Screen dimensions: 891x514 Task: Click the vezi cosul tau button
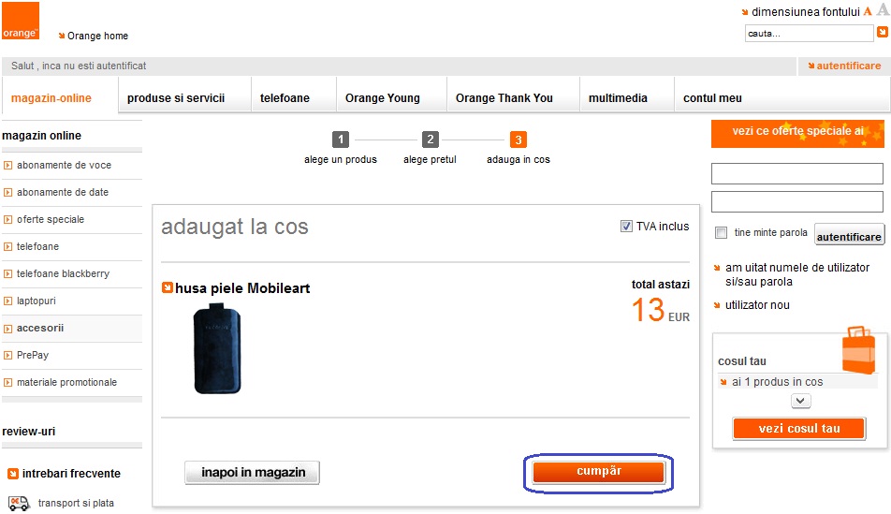(799, 429)
